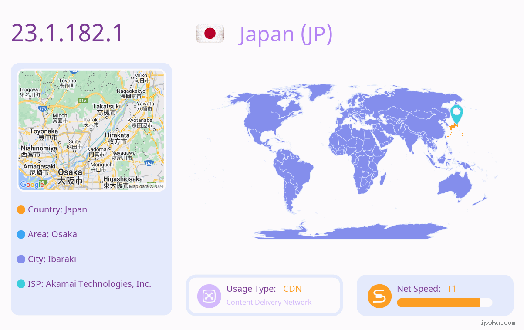Screen dimensions: 524x330
Task: Click the Country: Japan text
Action: [57, 209]
